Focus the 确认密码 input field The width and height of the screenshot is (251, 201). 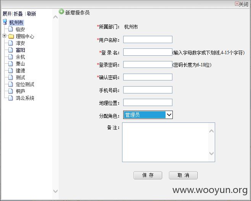[x=148, y=77]
